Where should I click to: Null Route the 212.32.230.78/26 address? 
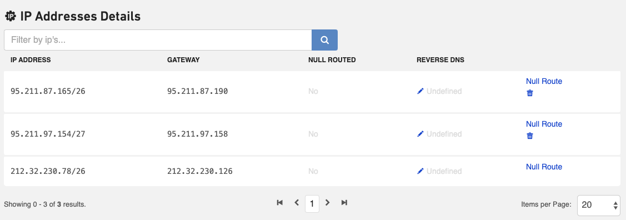click(544, 167)
